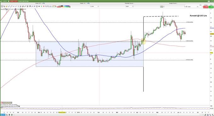Select the triangle drawing tool
This screenshot has height=116, width=214.
point(51,6)
